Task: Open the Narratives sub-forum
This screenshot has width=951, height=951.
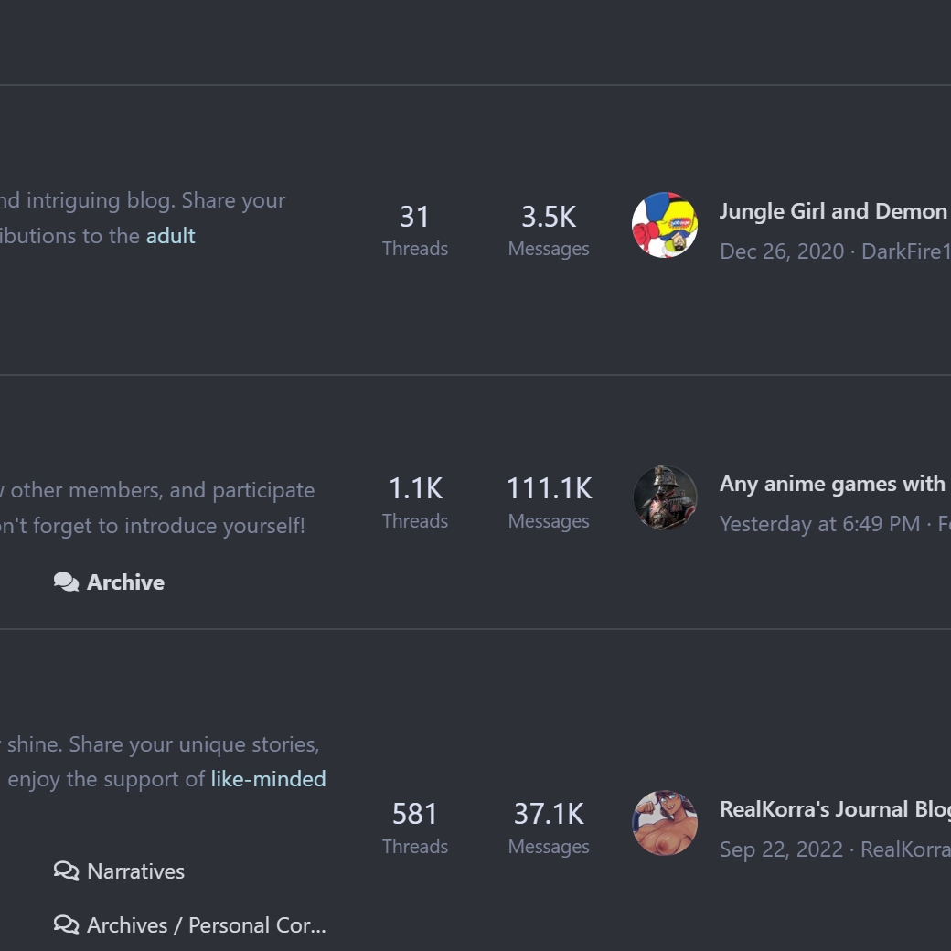Action: pos(136,871)
